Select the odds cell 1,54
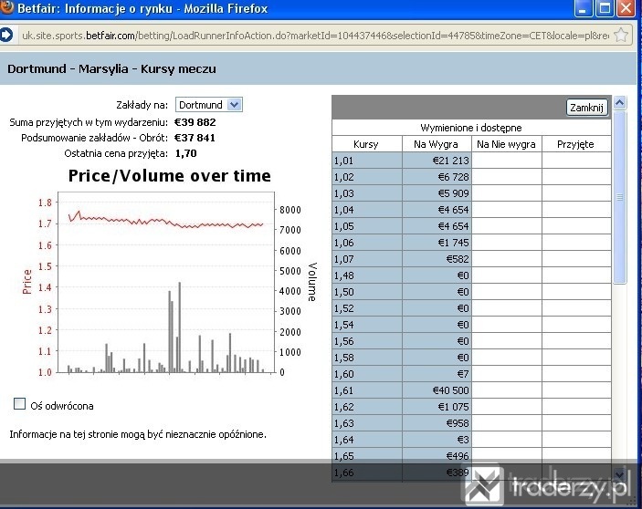642x509 pixels. (367, 325)
